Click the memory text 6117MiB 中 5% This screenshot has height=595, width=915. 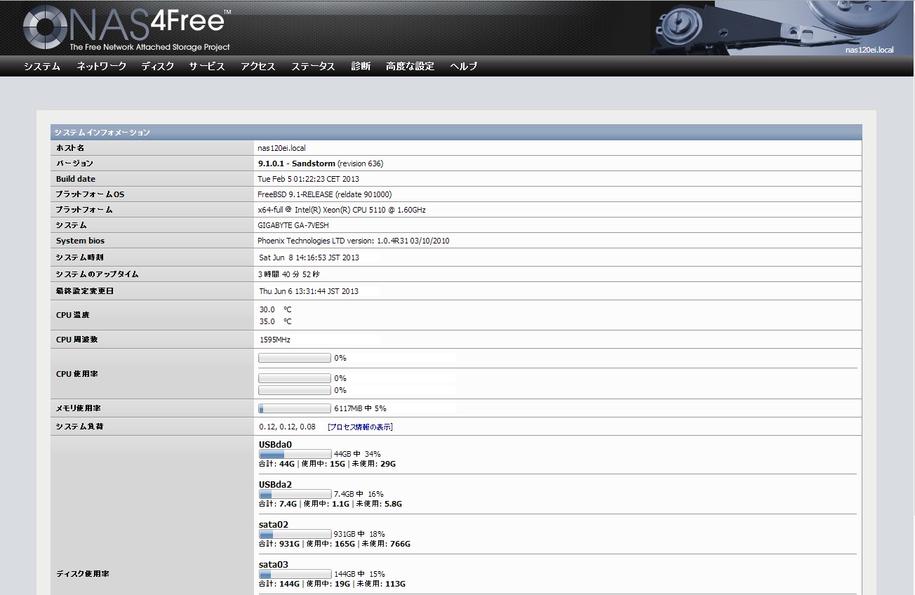360,408
